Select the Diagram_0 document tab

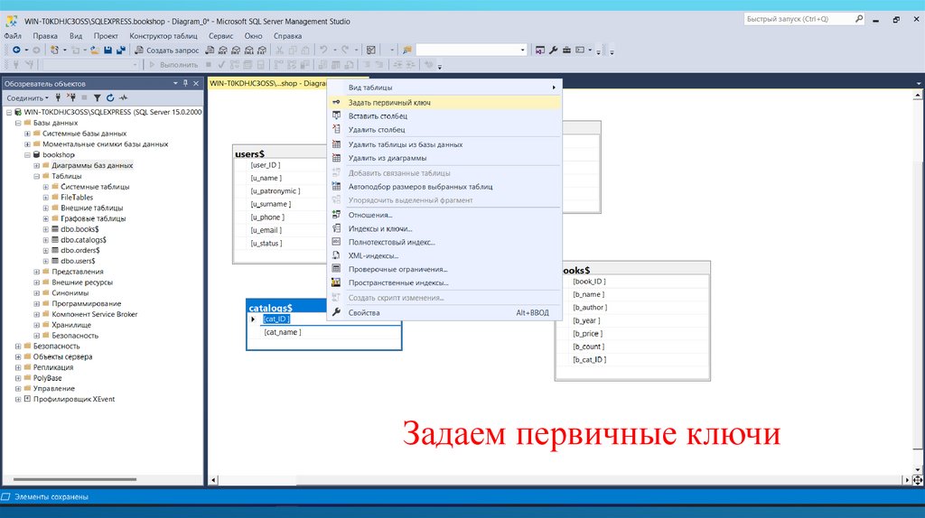pyautogui.click(x=267, y=84)
